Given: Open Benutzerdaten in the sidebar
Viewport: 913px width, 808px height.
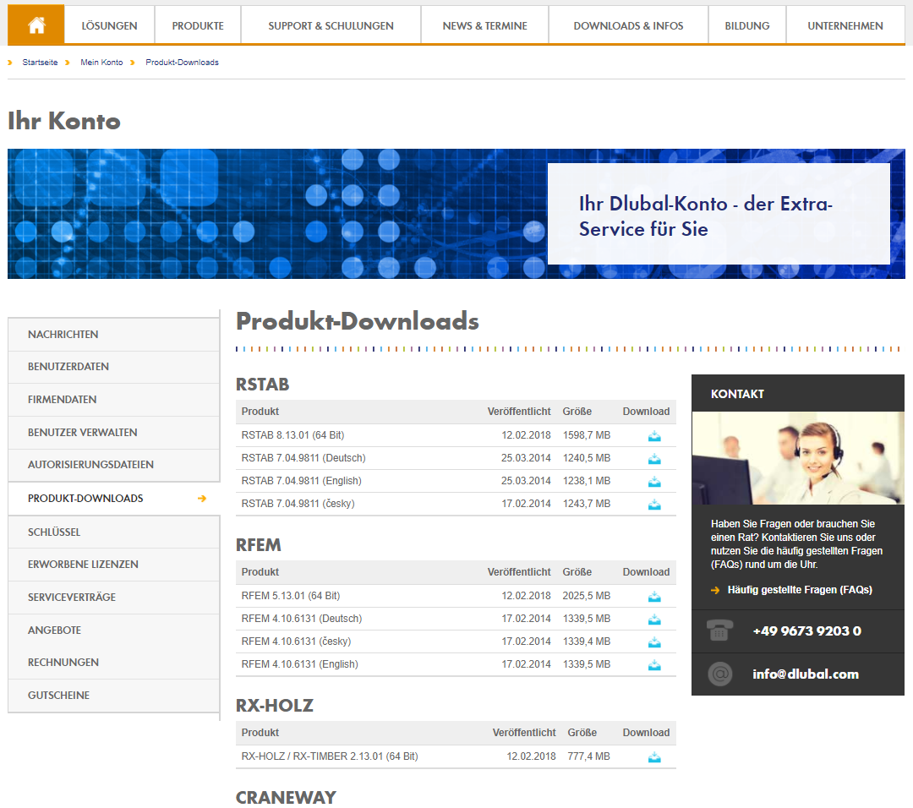Looking at the screenshot, I should click(x=69, y=367).
